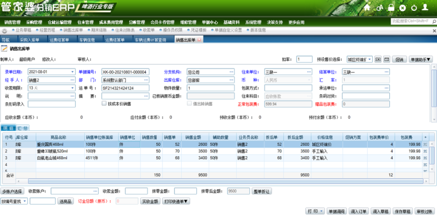Viewport: 437px width, 215px height.
Task: Open the 摘要 ellipsis lookup
Action: pos(146,96)
